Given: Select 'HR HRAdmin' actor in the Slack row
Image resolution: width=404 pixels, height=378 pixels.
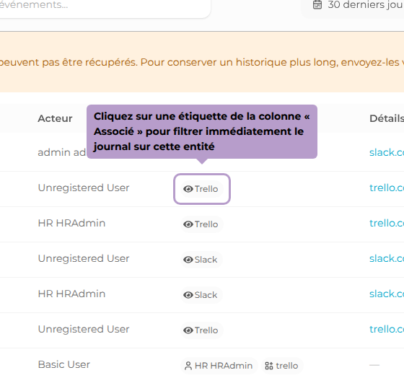Looking at the screenshot, I should 71,294.
